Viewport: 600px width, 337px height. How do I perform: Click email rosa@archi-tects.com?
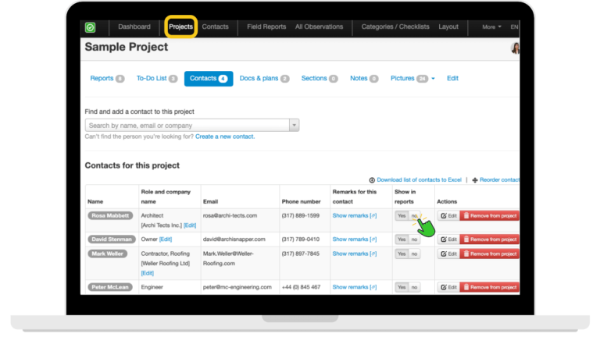tap(230, 215)
